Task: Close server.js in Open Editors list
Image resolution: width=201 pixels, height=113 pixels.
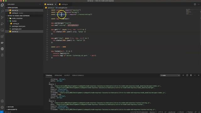Action: pyautogui.click(x=8, y=10)
